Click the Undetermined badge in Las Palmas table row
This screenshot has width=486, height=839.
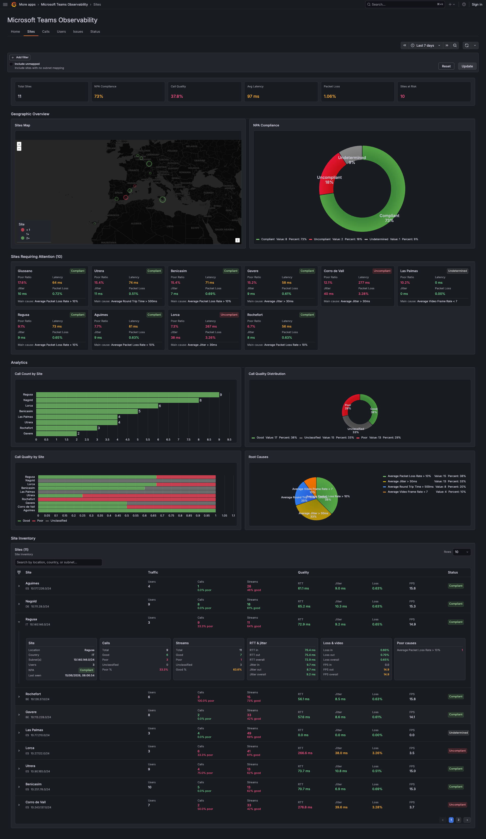458,733
